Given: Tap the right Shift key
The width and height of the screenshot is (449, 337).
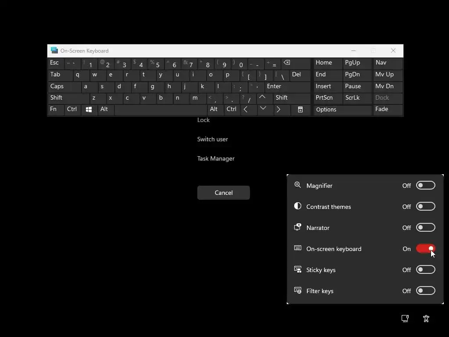Looking at the screenshot, I should click(x=292, y=98).
